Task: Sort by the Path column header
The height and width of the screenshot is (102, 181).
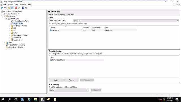Action: (x=121, y=27)
